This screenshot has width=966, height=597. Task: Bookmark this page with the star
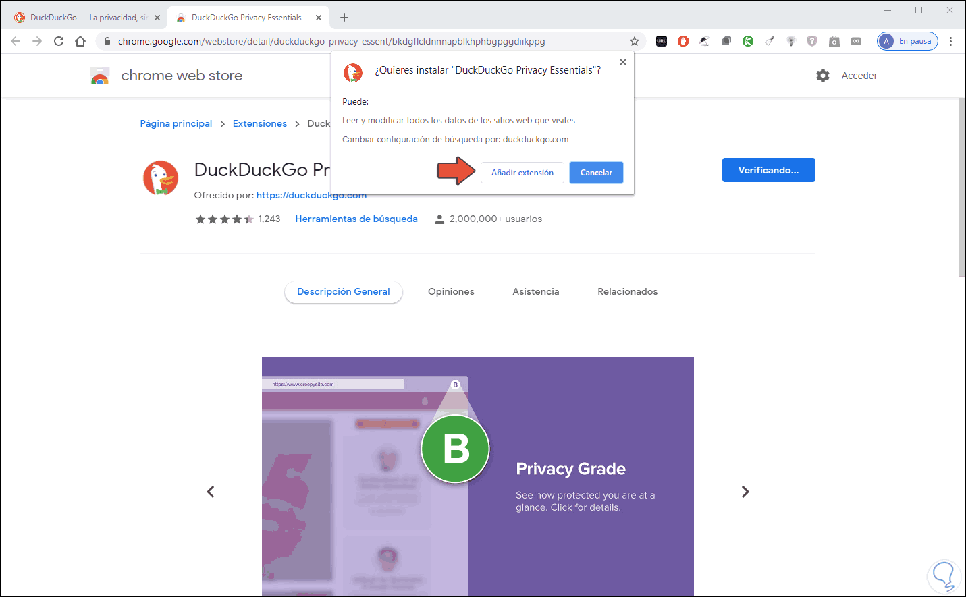[635, 41]
